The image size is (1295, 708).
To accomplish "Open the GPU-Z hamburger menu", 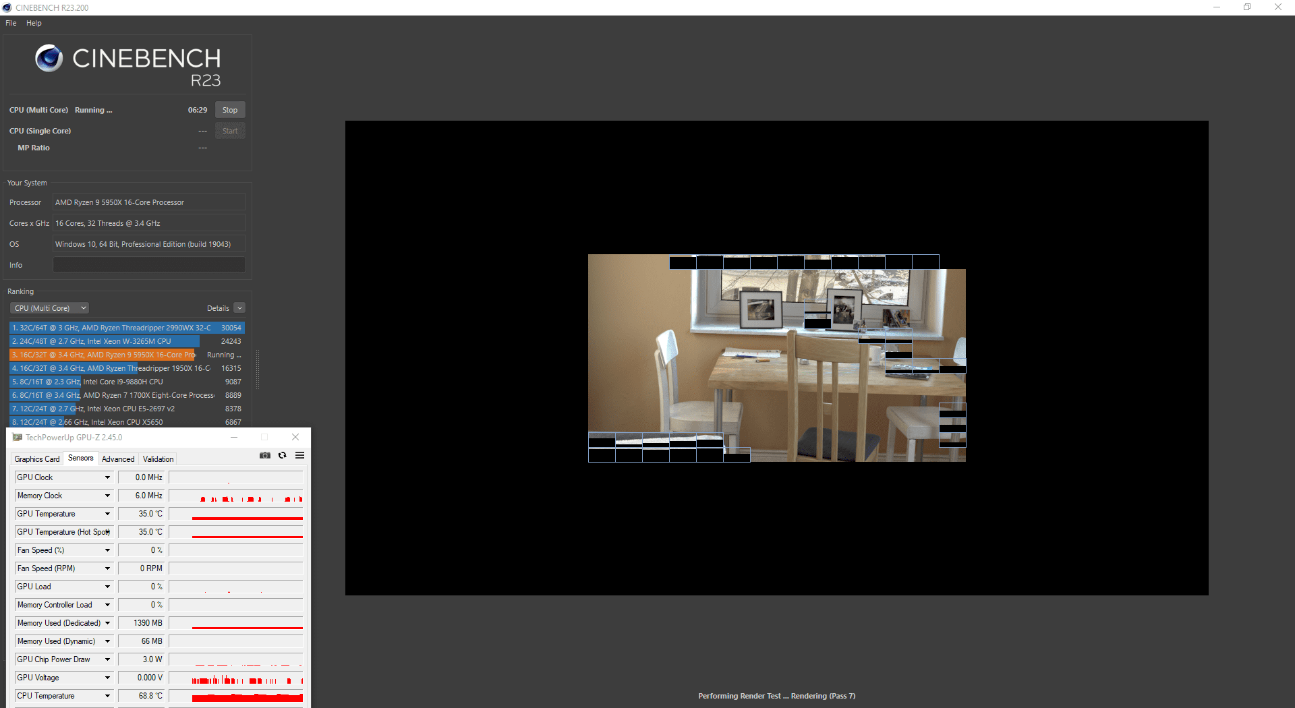I will pyautogui.click(x=300, y=455).
